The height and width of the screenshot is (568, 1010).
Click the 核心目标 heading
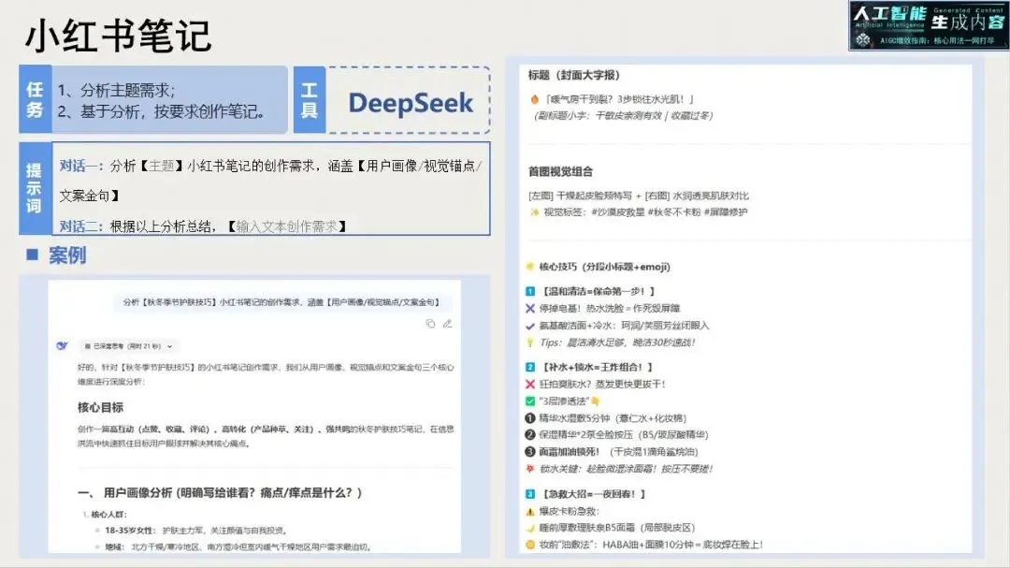tap(100, 407)
